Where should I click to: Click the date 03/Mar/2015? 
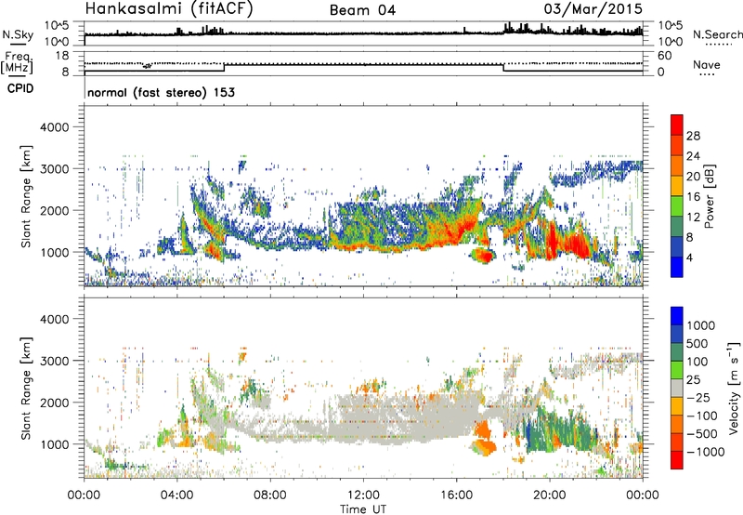coord(593,9)
